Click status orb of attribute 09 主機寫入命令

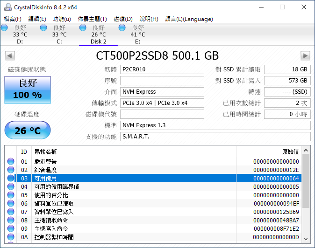pyautogui.click(x=11, y=229)
